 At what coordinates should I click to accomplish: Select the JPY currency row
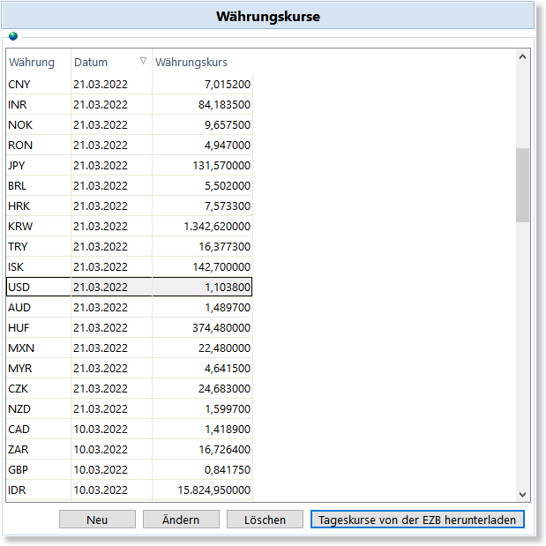(x=19, y=166)
